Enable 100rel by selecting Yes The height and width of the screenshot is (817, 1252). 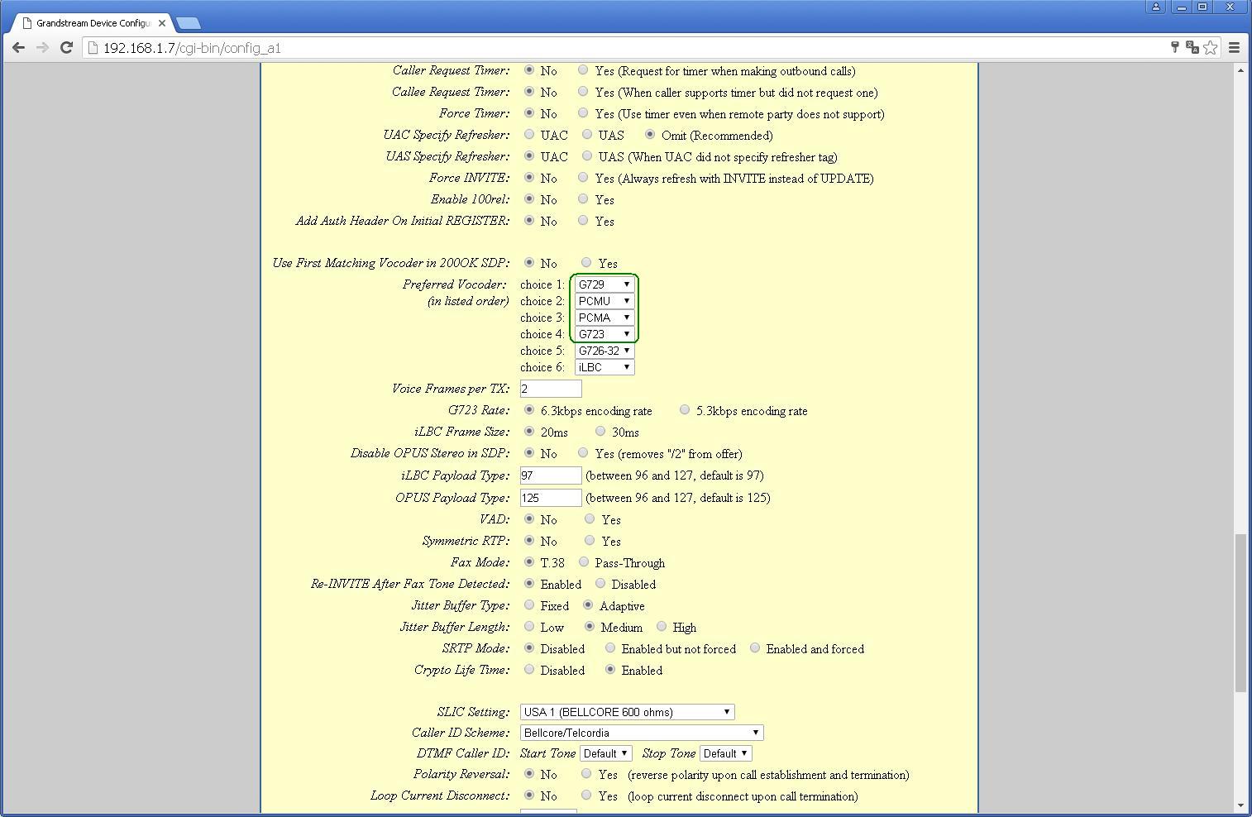[583, 199]
